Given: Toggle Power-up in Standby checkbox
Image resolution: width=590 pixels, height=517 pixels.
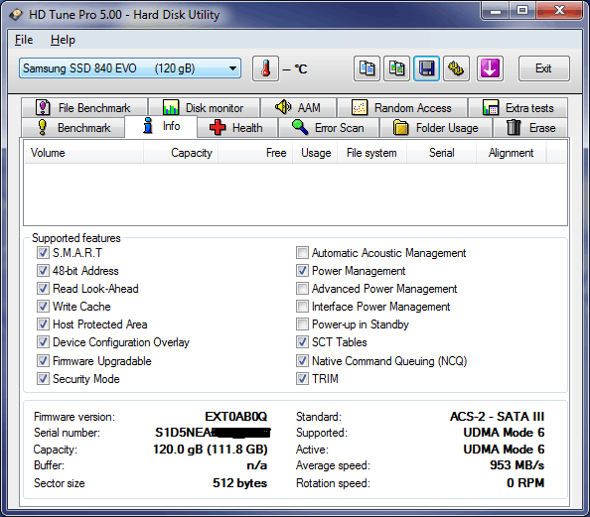Looking at the screenshot, I should click(302, 324).
